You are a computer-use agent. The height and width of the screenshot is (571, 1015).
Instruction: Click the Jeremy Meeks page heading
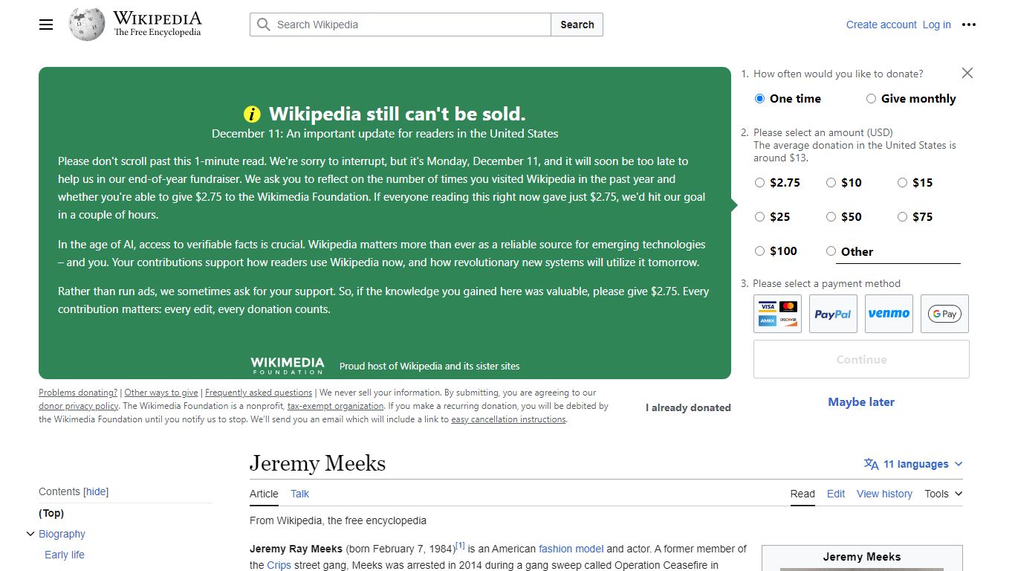coord(317,463)
